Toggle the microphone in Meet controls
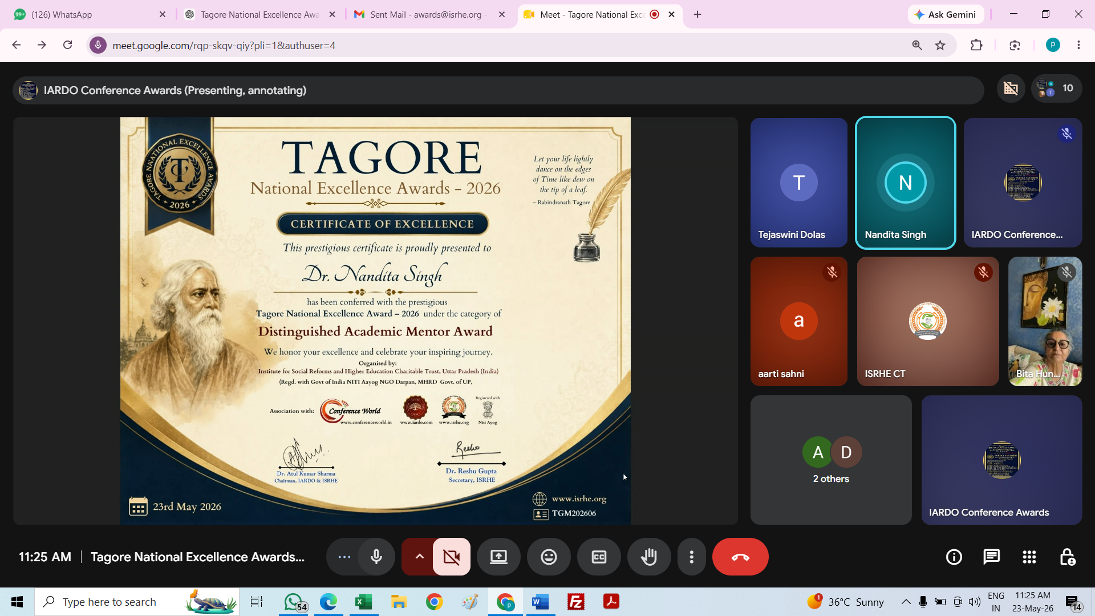The height and width of the screenshot is (616, 1095). [x=376, y=557]
